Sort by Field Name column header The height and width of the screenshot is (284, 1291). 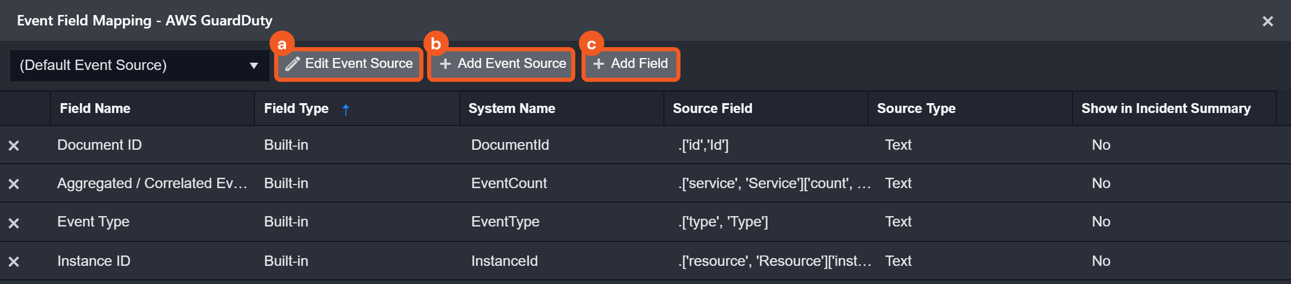click(95, 108)
